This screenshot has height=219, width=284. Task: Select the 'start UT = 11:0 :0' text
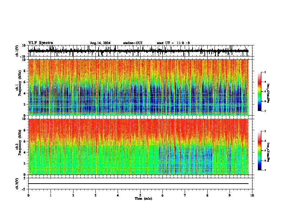[x=173, y=43]
